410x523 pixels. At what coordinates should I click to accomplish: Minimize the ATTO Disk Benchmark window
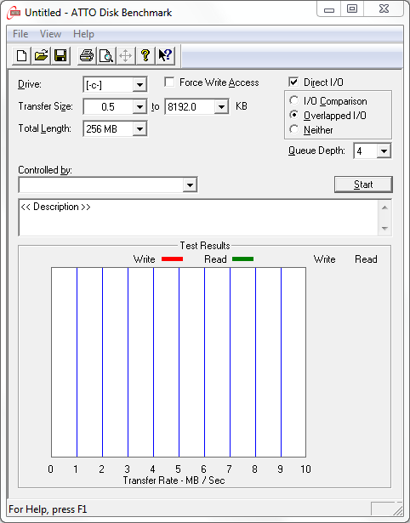pyautogui.click(x=329, y=9)
